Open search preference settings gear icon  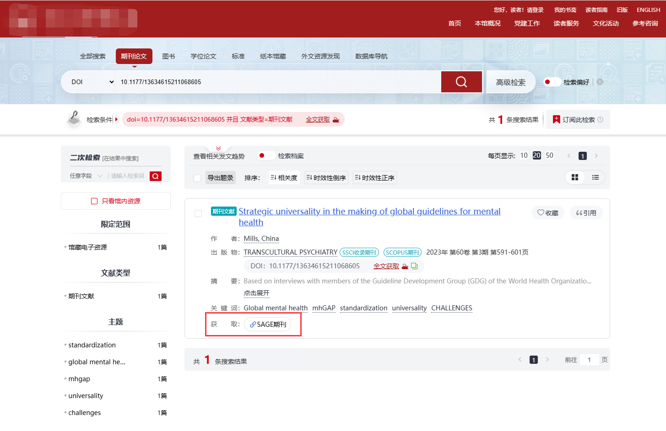600,82
